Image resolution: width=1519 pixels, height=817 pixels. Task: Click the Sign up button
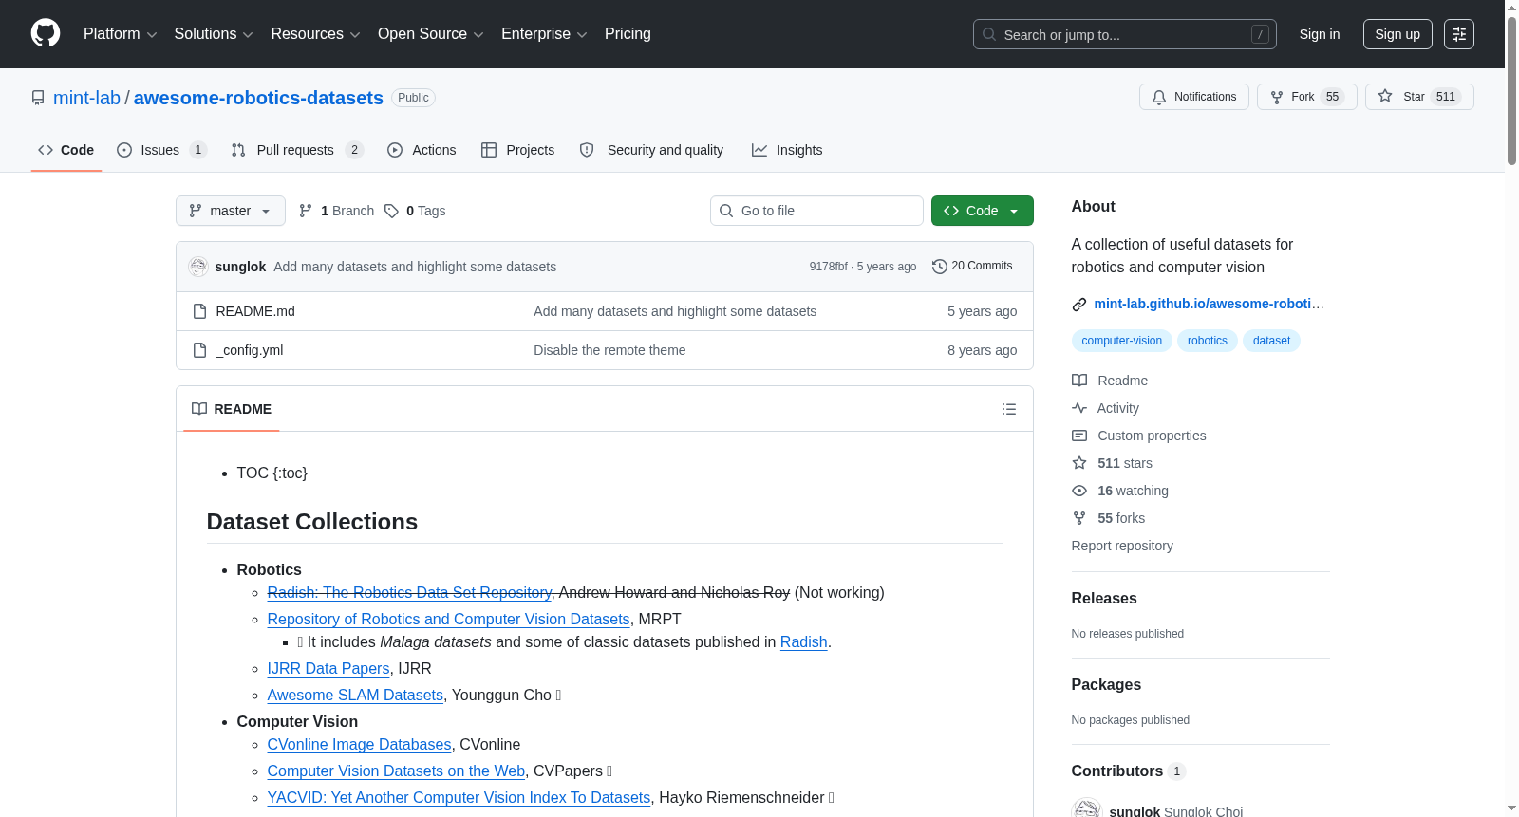[x=1397, y=34]
